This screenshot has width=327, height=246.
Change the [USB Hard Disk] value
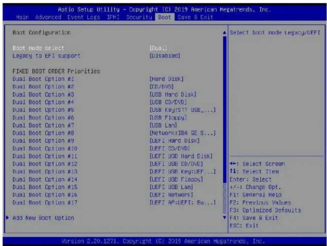(173, 94)
